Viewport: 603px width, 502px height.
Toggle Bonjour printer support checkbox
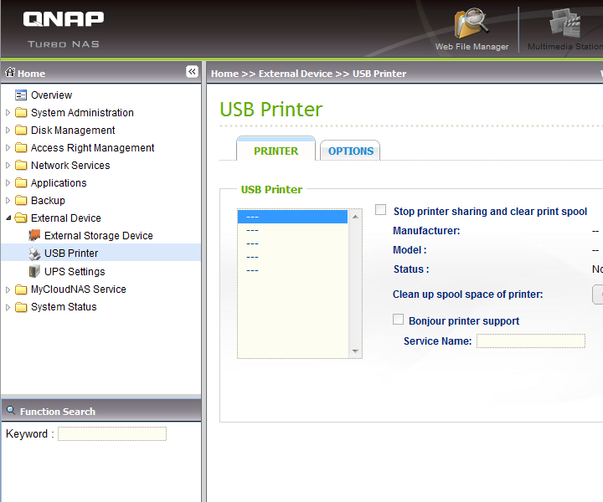pyautogui.click(x=399, y=320)
